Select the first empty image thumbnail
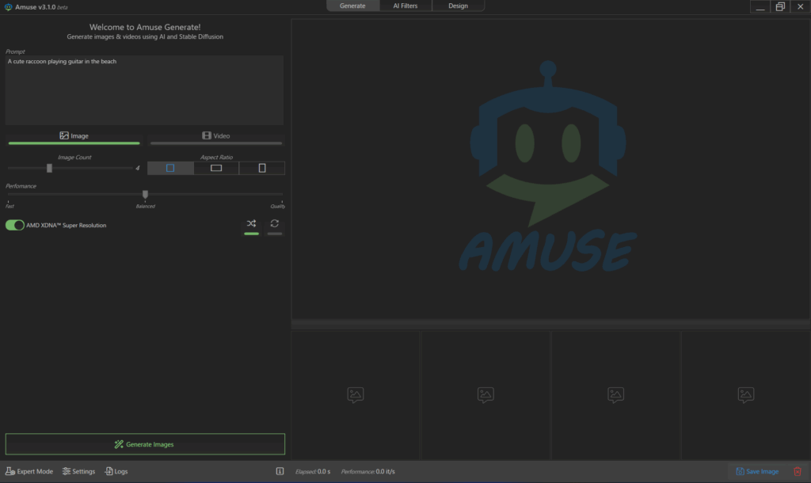The height and width of the screenshot is (483, 811). click(356, 395)
